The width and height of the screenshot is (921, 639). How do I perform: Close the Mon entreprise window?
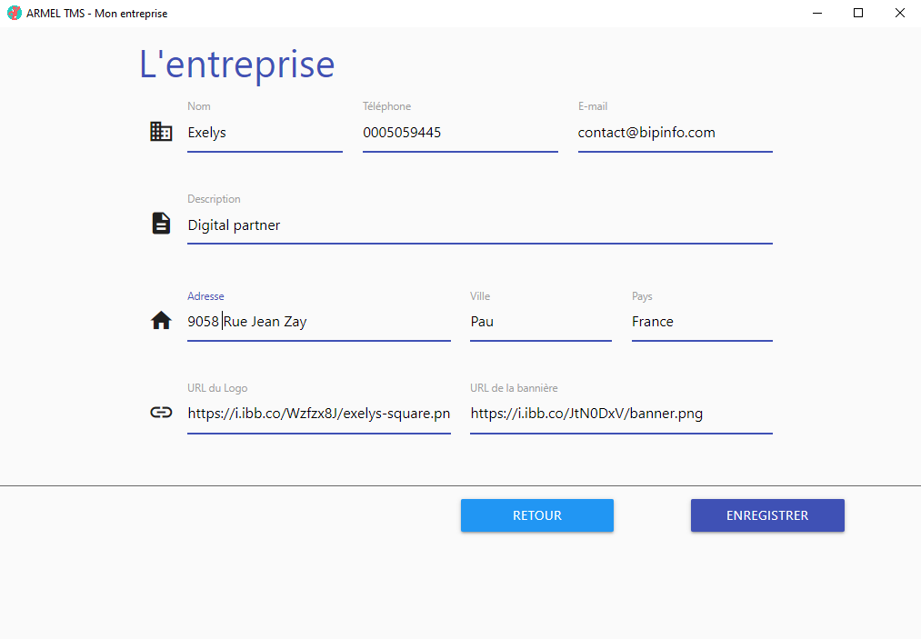899,14
